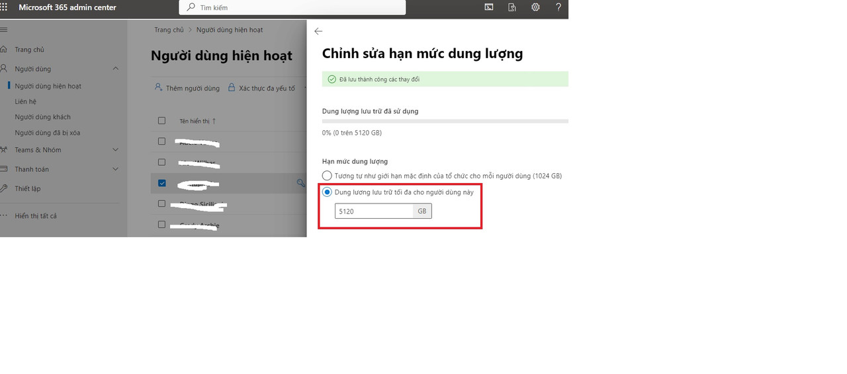847x374 pixels.
Task: Follow the Trang chủ breadcrumb link
Action: (x=169, y=30)
